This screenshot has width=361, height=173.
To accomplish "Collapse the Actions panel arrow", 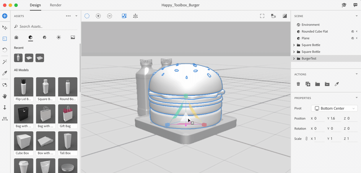I will pyautogui.click(x=357, y=74).
